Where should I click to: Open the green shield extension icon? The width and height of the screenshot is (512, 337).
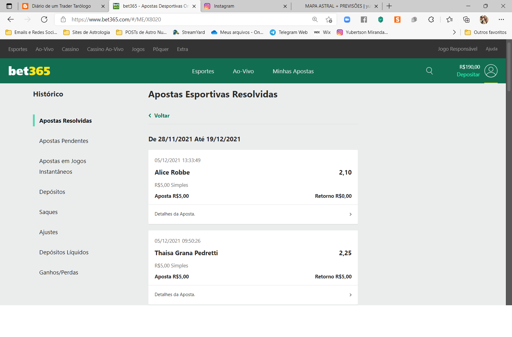pos(381,20)
